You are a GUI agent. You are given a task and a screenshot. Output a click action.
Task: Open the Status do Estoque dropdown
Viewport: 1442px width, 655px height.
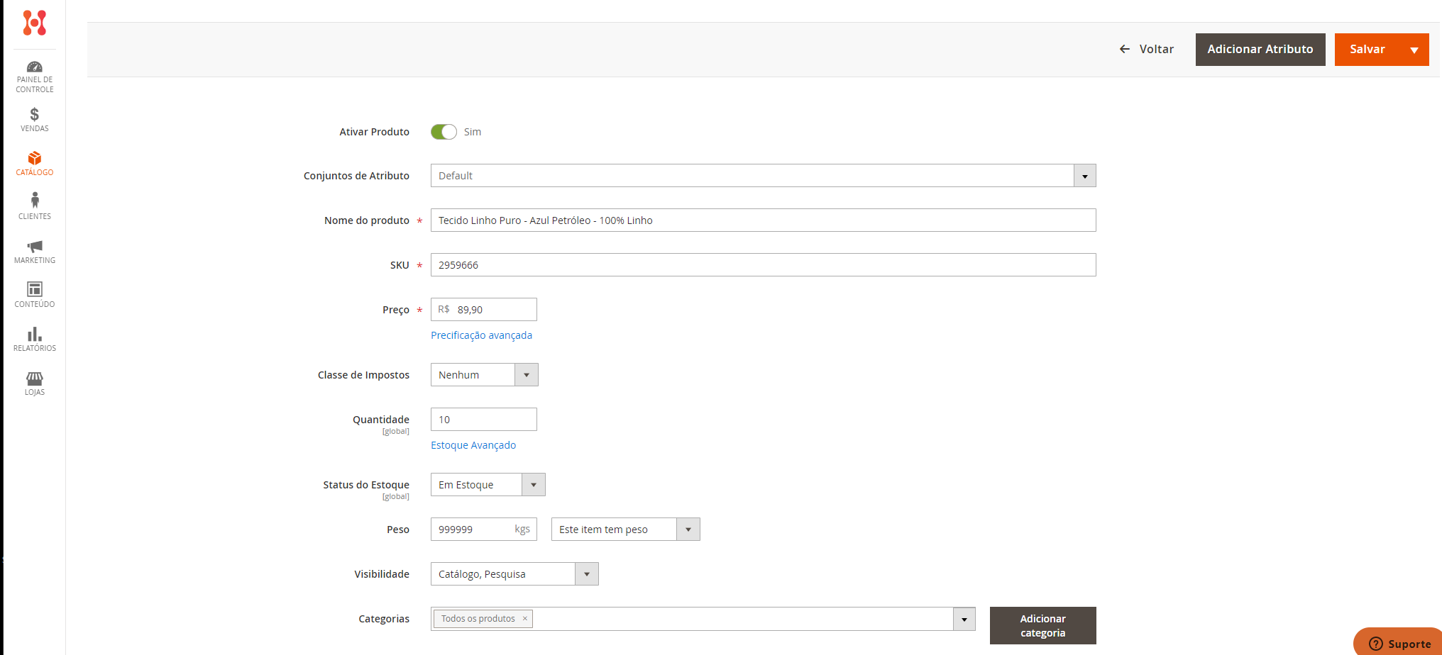[533, 485]
